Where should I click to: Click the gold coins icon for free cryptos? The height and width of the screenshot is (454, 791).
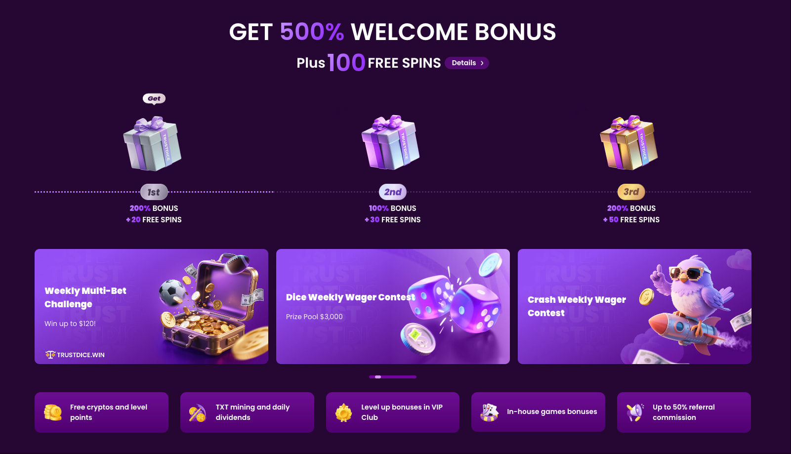(x=53, y=412)
